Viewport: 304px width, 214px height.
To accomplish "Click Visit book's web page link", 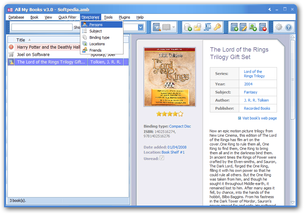I will click(259, 118).
